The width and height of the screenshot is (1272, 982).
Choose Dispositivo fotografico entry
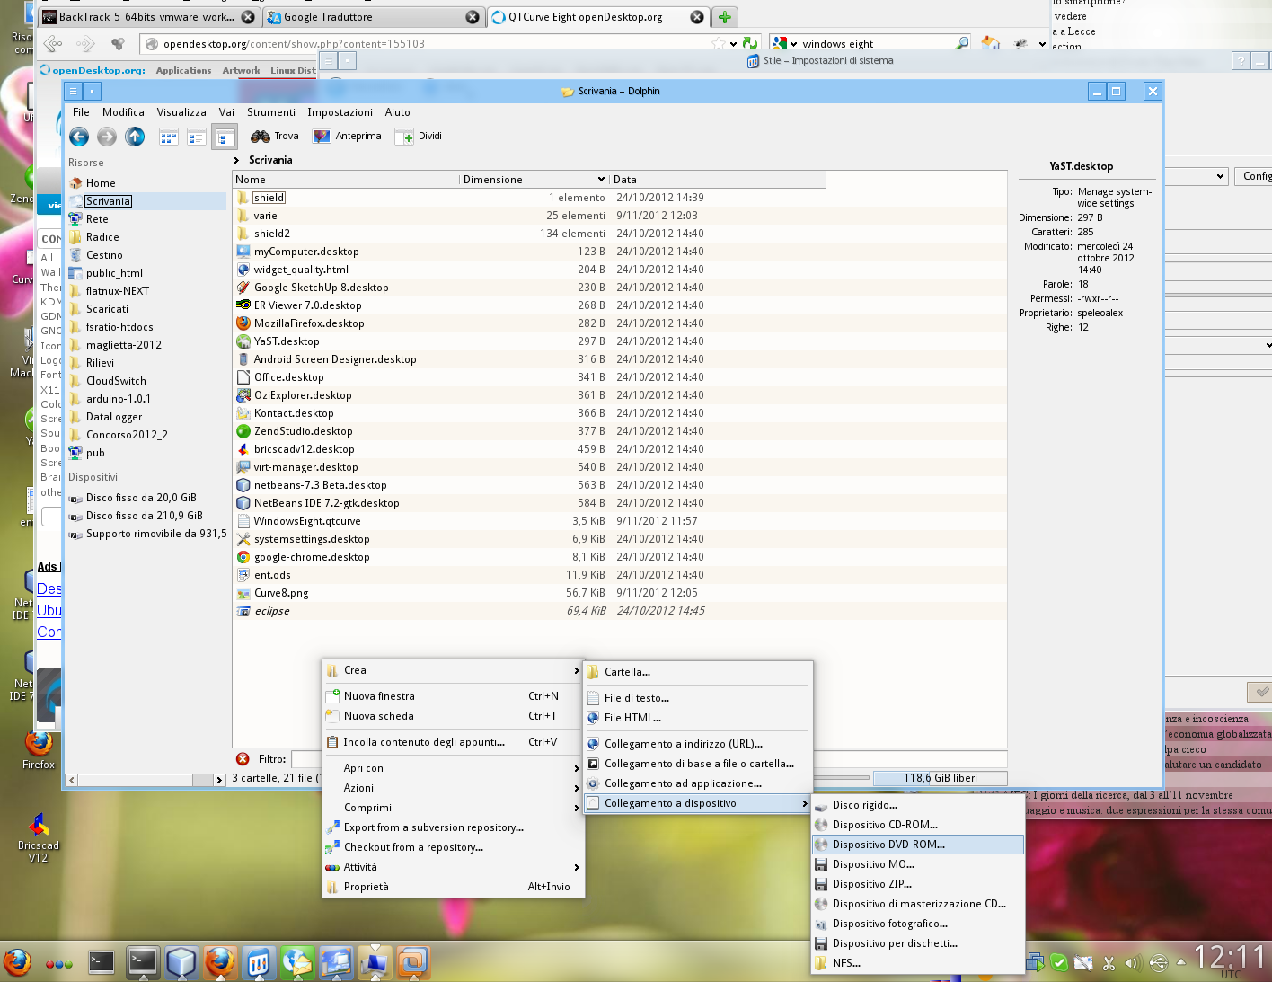tap(917, 924)
